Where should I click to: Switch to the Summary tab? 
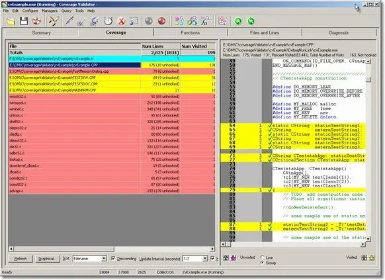41,32
